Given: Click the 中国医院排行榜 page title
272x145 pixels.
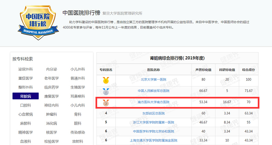Looking at the screenshot, I should (x=81, y=13).
